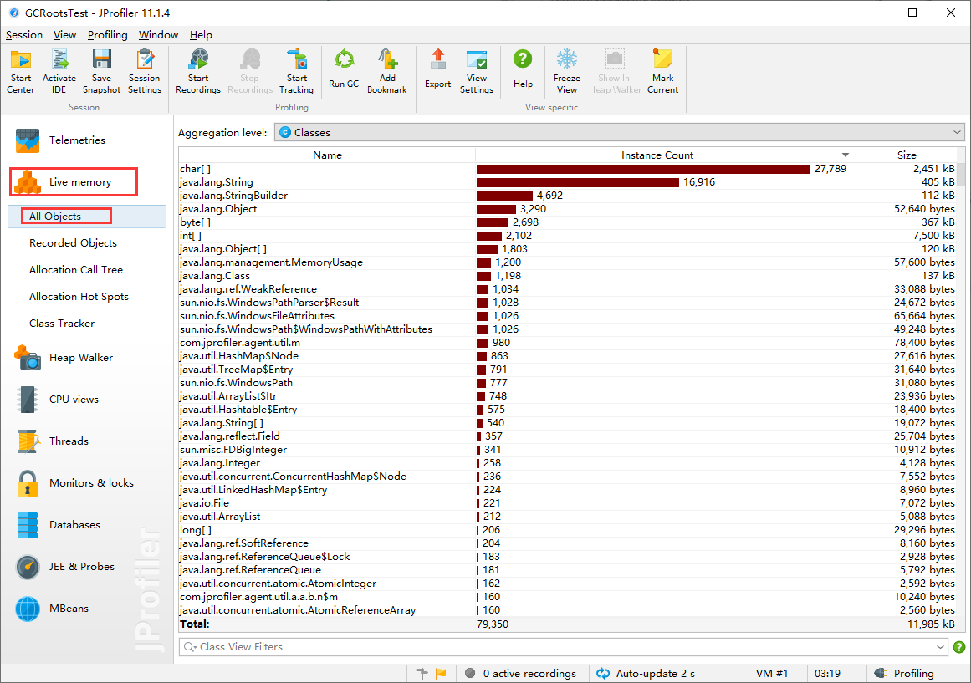971x683 pixels.
Task: Select the byte[ ] row
Action: pyautogui.click(x=568, y=222)
